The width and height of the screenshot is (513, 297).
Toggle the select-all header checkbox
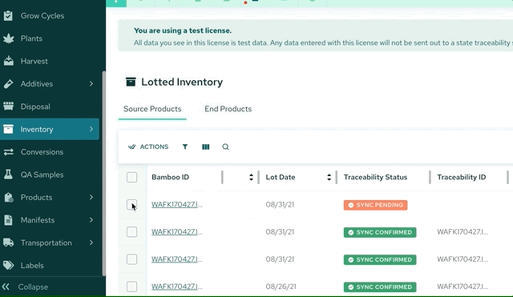(x=131, y=177)
